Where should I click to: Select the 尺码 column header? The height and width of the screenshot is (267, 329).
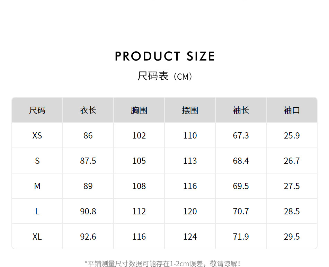click(x=37, y=110)
